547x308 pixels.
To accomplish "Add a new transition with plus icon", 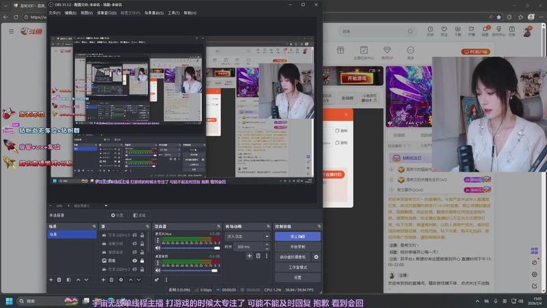I will [250, 256].
